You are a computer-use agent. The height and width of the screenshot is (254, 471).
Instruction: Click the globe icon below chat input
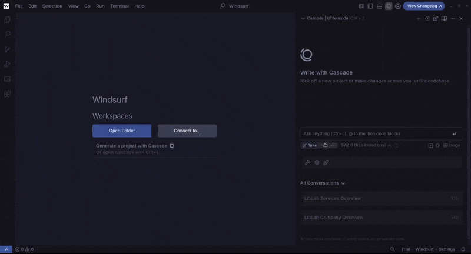(317, 162)
